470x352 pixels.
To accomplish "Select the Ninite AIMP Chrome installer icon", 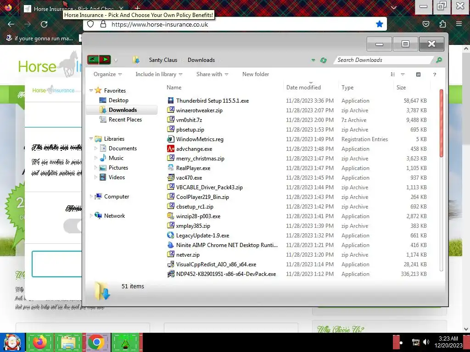I will click(171, 245).
